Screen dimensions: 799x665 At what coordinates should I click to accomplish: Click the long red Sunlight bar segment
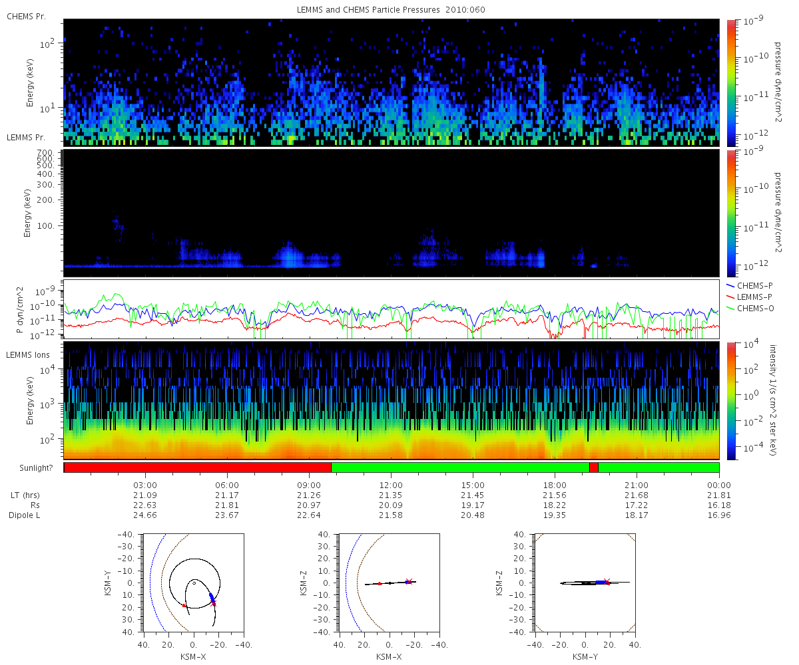pos(198,467)
